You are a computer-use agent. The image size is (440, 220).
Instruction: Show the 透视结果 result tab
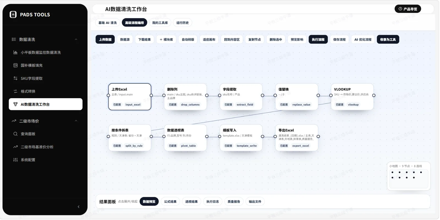click(x=191, y=202)
